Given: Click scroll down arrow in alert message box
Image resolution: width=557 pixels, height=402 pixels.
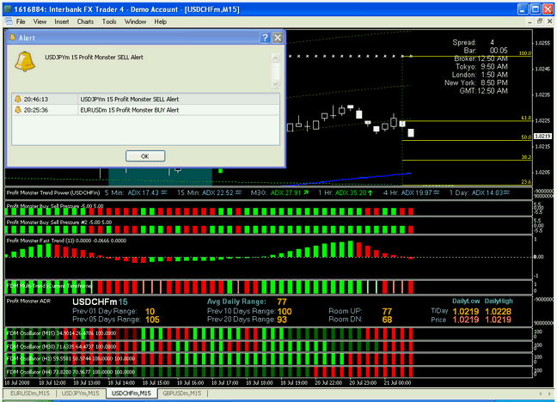Looking at the screenshot, I should [x=275, y=84].
